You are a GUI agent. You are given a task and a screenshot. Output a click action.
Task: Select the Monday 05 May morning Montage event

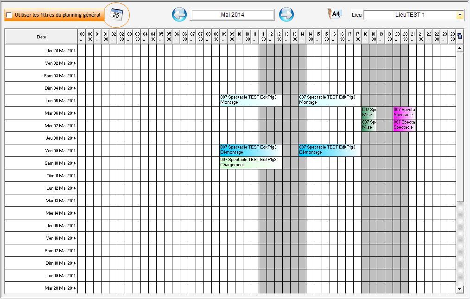(x=251, y=100)
